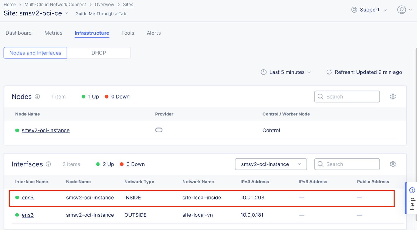Open the gear settings icon in Nodes panel

tap(393, 97)
